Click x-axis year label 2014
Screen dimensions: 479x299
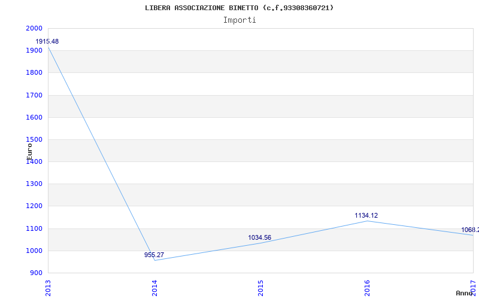click(x=154, y=288)
